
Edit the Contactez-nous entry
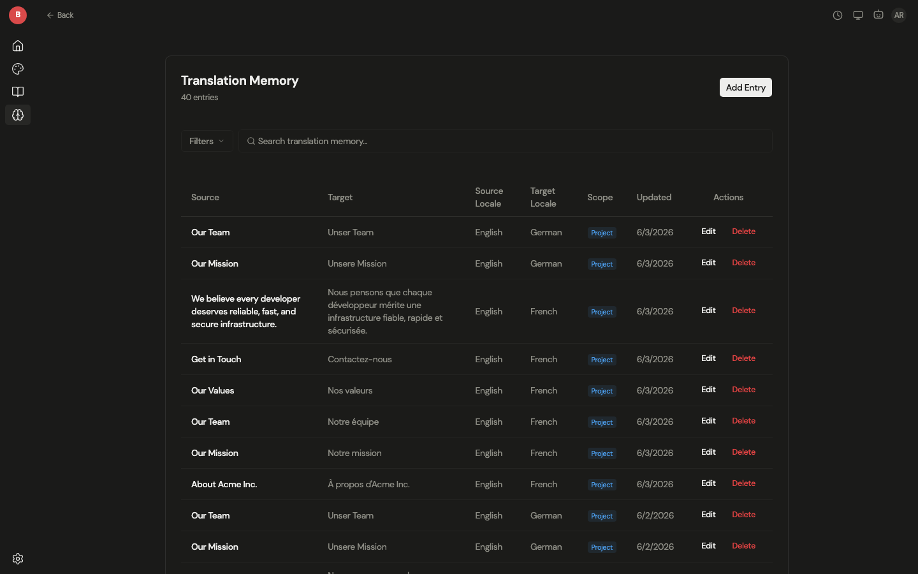(x=708, y=358)
